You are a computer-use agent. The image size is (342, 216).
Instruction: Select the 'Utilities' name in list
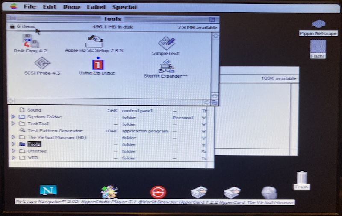(37, 151)
